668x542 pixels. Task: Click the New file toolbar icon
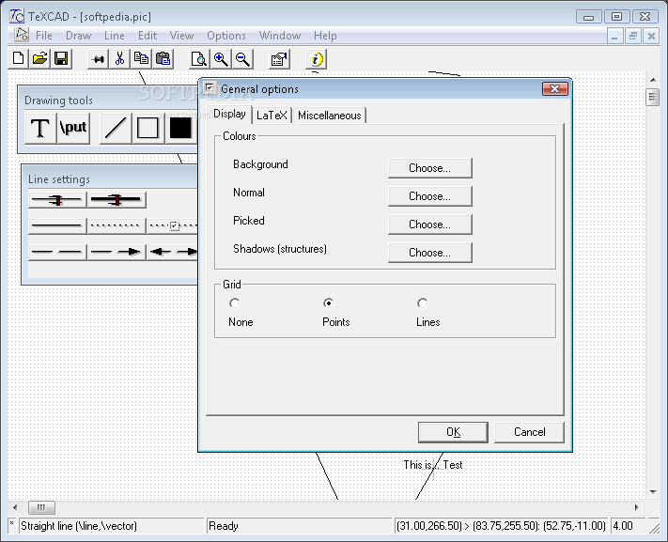pyautogui.click(x=18, y=59)
